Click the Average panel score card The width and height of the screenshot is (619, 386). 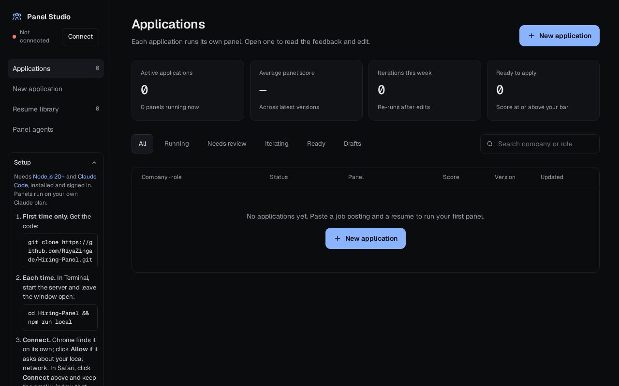(x=306, y=90)
